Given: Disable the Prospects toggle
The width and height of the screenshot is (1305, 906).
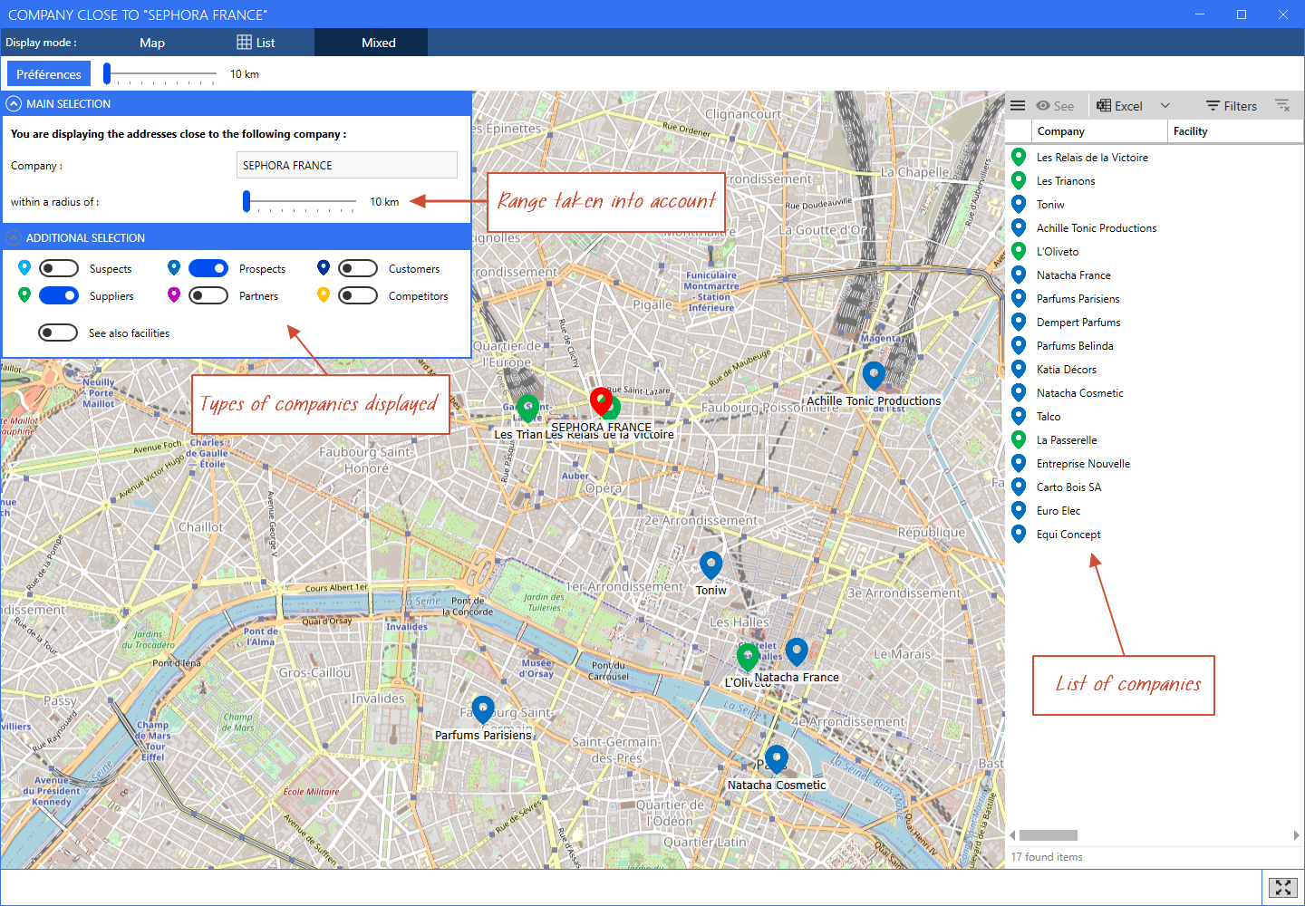Looking at the screenshot, I should (x=208, y=268).
